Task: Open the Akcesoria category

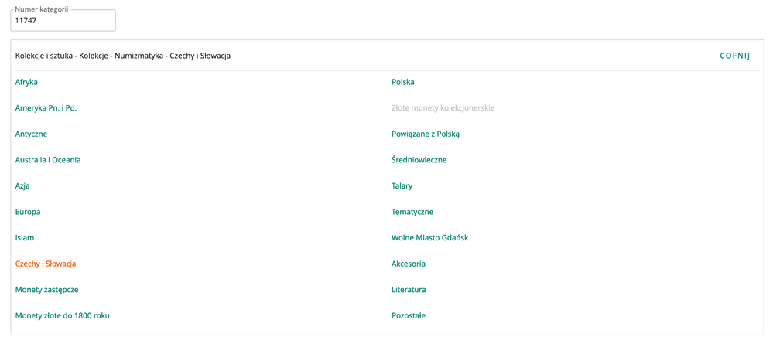Action: (409, 264)
